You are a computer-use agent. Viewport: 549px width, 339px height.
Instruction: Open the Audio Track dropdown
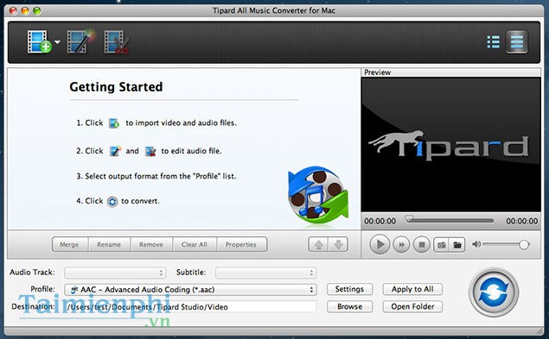coord(115,273)
